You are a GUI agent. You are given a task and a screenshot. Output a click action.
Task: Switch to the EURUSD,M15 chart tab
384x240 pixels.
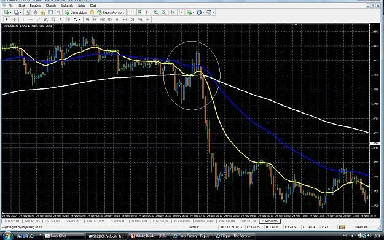click(96, 221)
